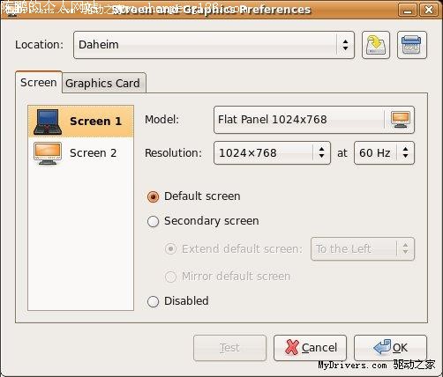Switch to the Screen tab

pyautogui.click(x=39, y=83)
